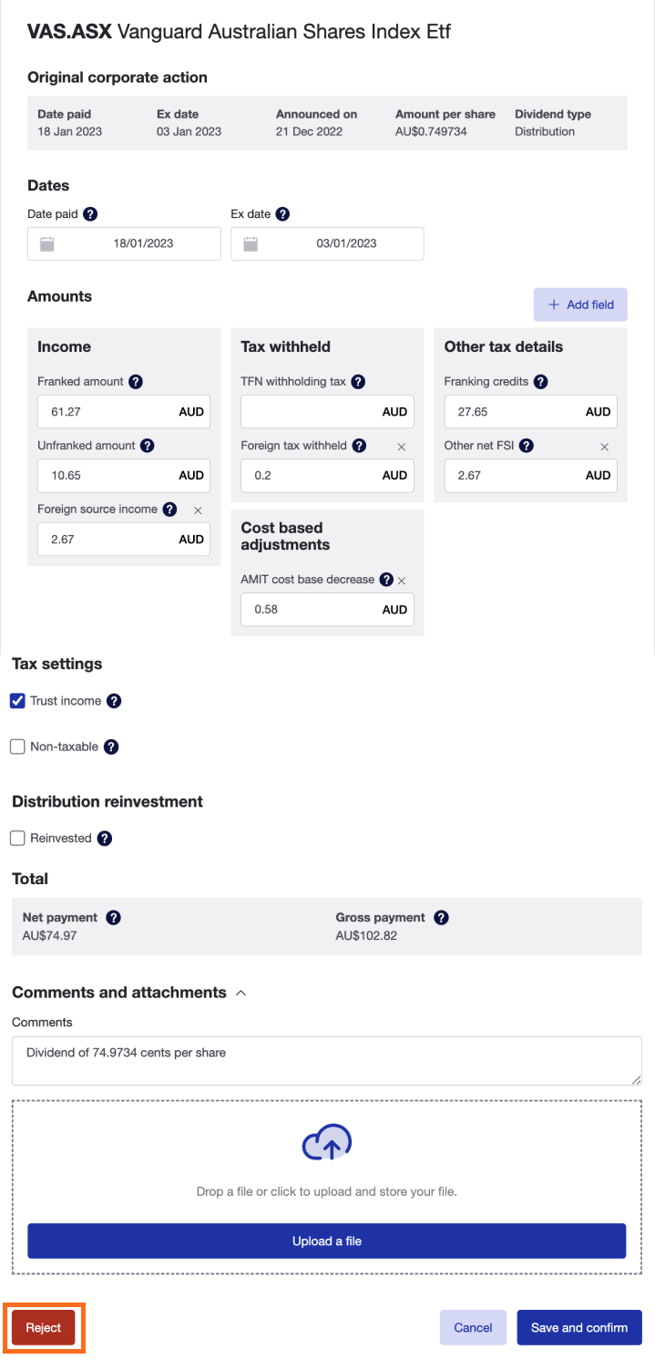This screenshot has width=655, height=1370.
Task: Remove the Other net FSI field
Action: [x=604, y=447]
